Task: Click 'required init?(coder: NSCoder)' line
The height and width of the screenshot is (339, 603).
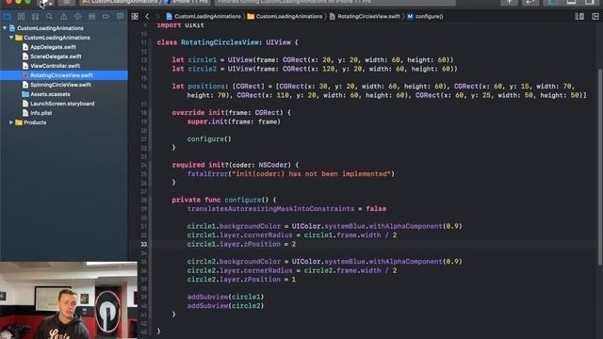Action: (x=236, y=165)
